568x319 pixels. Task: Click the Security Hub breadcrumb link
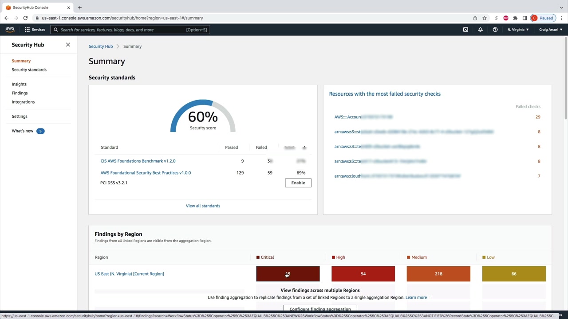pyautogui.click(x=101, y=47)
